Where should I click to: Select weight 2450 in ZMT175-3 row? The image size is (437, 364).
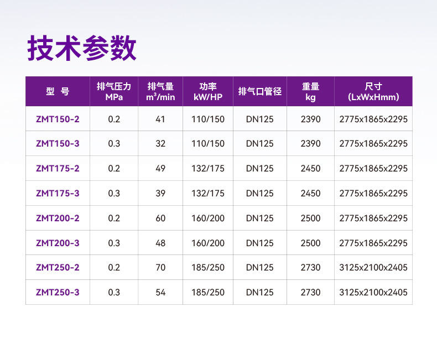tap(310, 193)
